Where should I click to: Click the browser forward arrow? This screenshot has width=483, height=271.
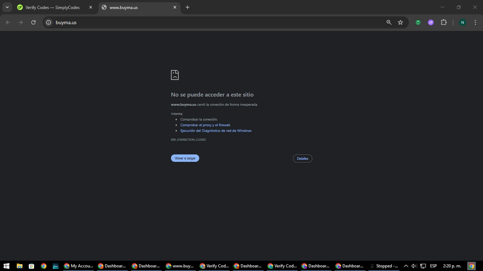point(21,23)
